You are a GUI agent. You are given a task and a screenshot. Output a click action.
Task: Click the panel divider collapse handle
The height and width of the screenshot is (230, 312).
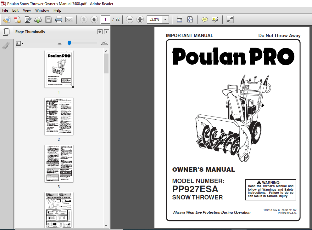[x=111, y=127]
